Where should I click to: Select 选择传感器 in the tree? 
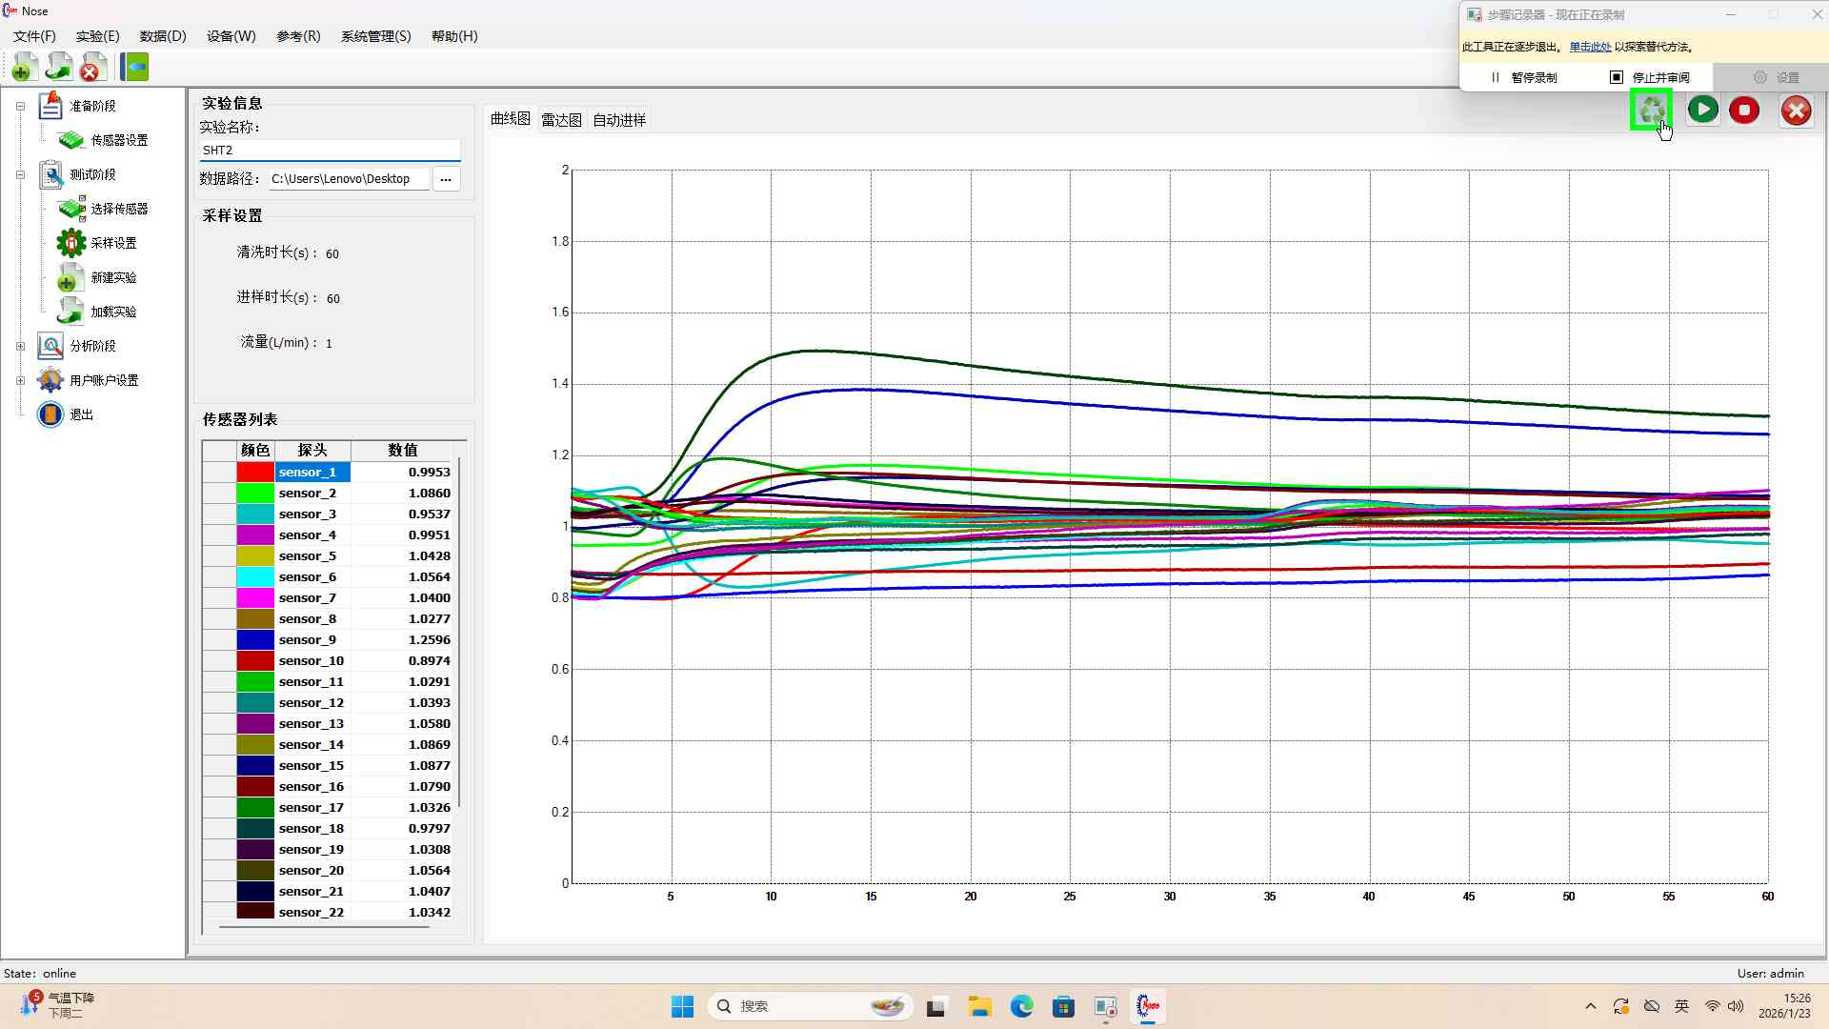point(118,209)
